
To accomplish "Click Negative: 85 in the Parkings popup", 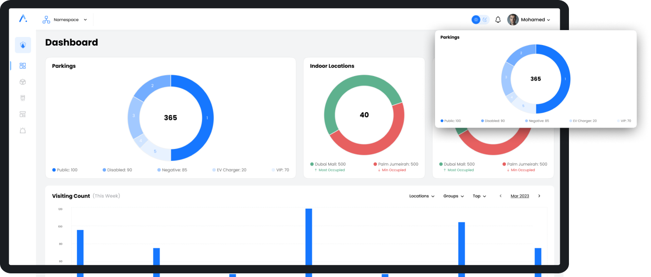I will click(x=537, y=121).
